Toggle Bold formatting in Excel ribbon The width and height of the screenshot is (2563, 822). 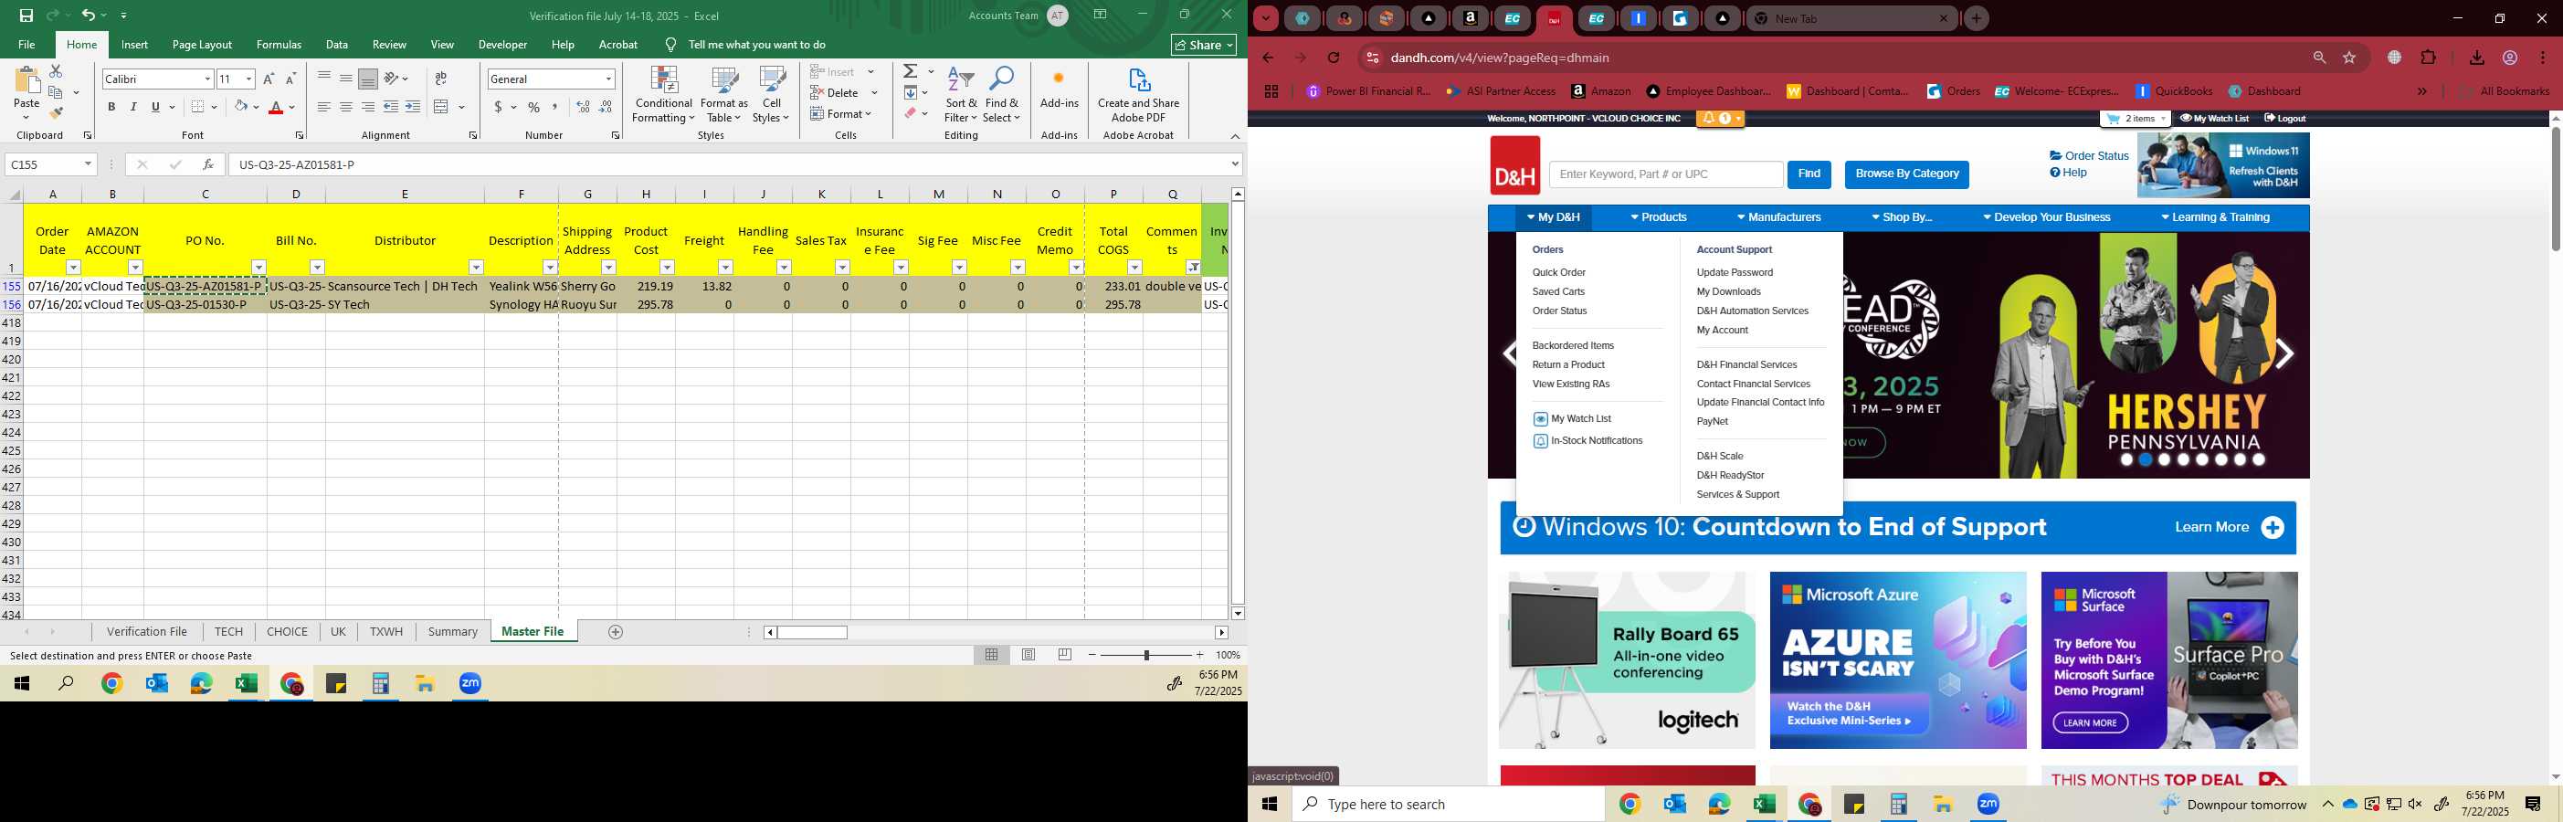pos(111,107)
